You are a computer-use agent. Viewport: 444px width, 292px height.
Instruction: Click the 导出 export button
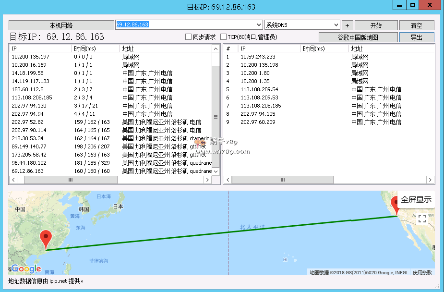pos(417,37)
